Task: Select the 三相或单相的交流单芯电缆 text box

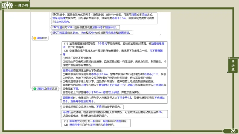Action: pos(93,107)
